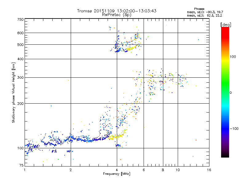This screenshot has width=246, height=185.
Task: Click the y-axis tick label '200'
Action: (x=21, y=104)
